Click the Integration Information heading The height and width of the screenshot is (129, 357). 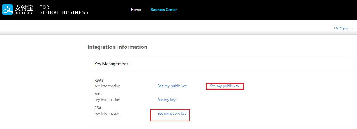[x=117, y=47]
